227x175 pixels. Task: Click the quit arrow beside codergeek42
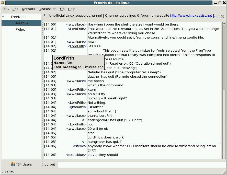point(84,120)
